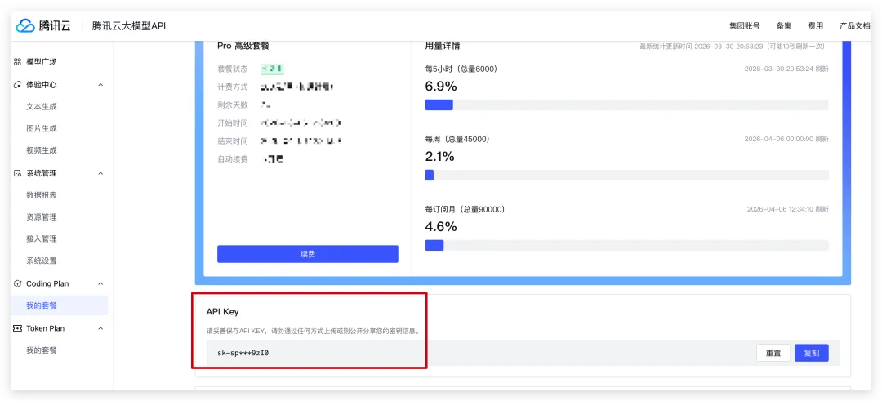
Task: Click 每5小时（总量6000）label
Action: (461, 69)
